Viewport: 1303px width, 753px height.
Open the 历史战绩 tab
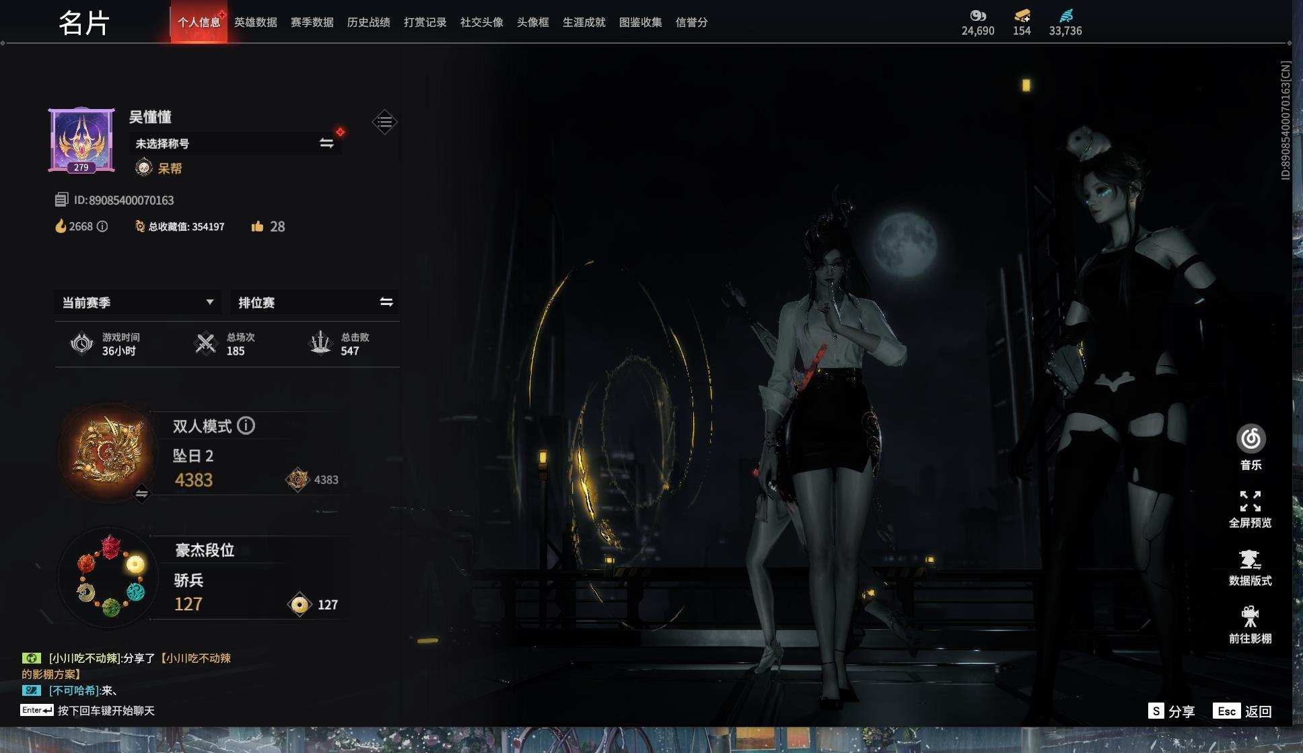[x=369, y=22]
